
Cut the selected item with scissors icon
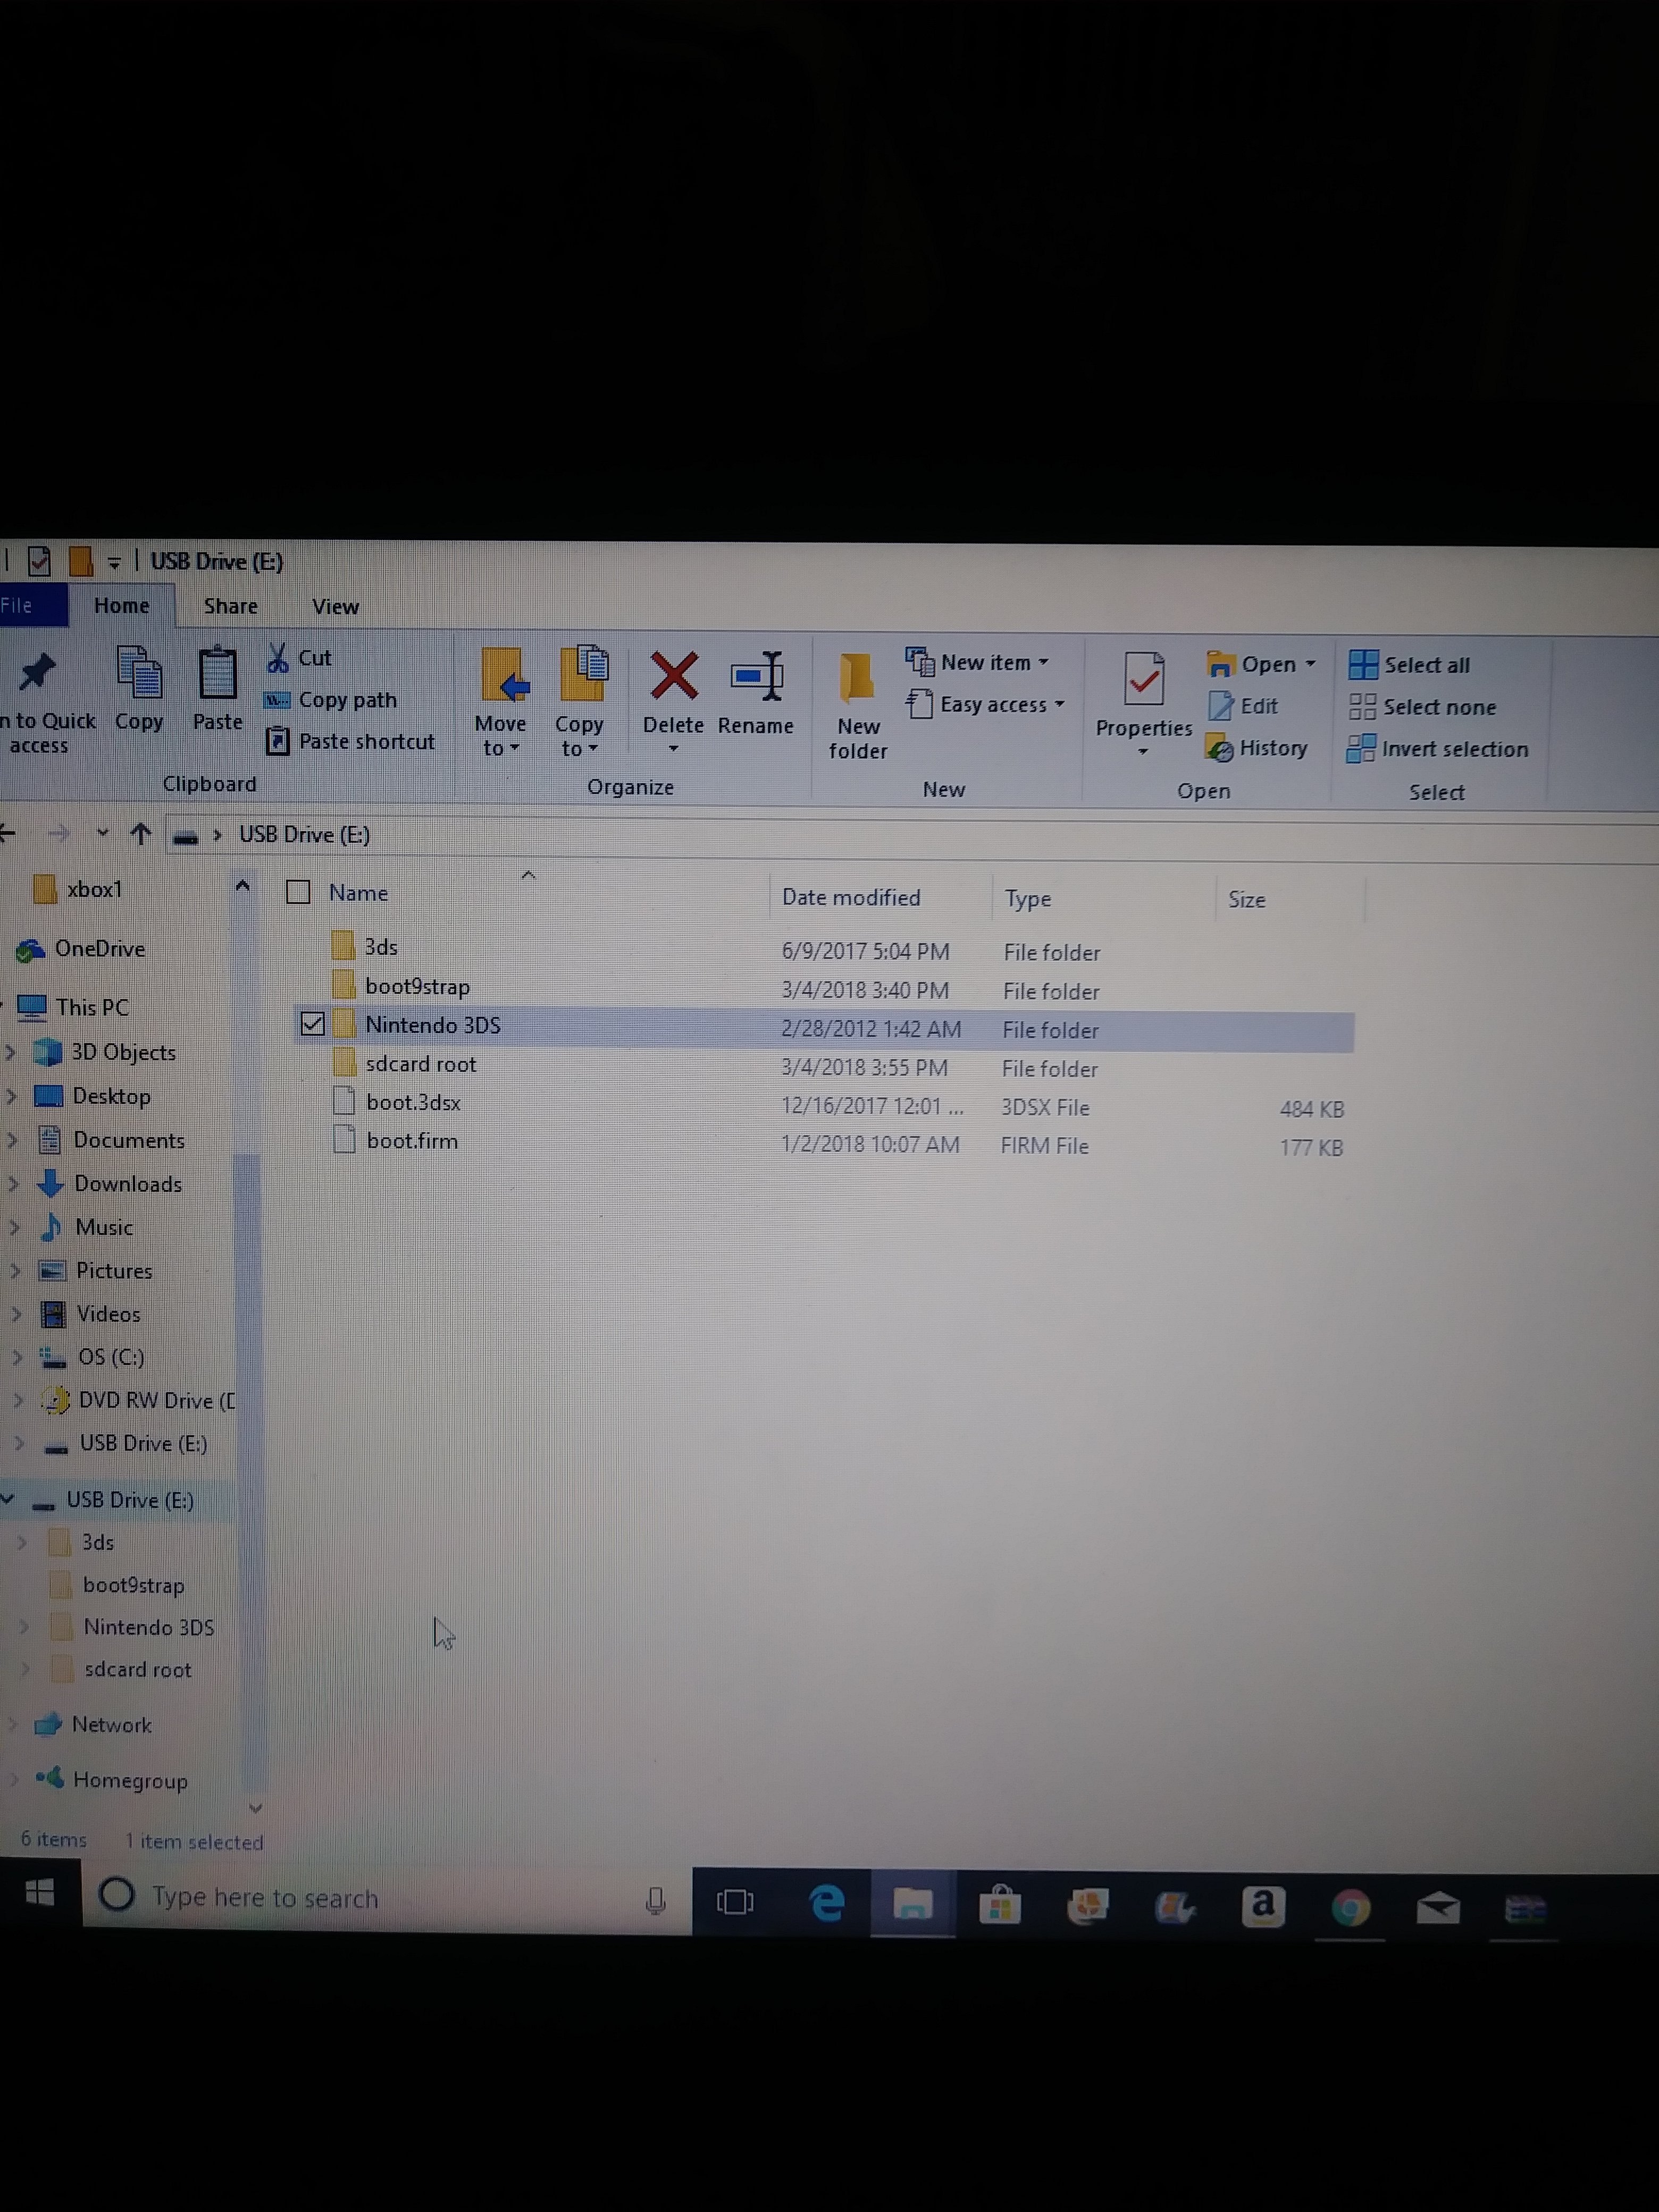tap(299, 657)
